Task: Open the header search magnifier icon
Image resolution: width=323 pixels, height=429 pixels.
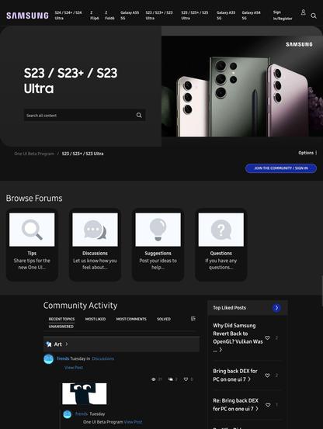Action: point(314,16)
